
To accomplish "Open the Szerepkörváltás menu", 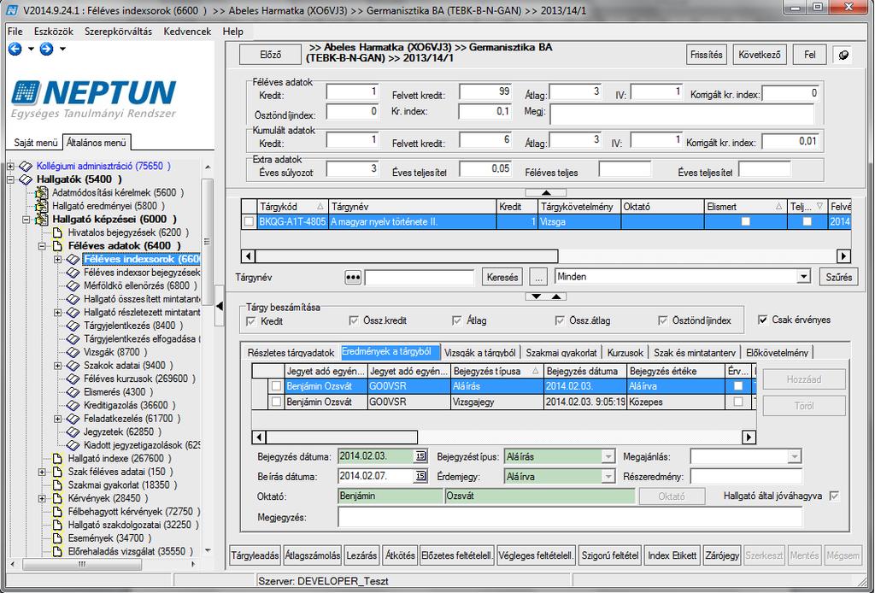I will click(x=118, y=32).
